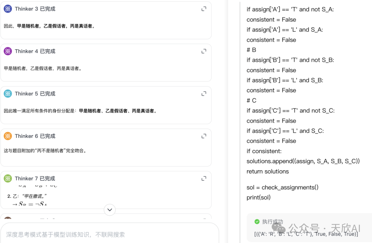Click the deep thinking mode input field
The width and height of the screenshot is (372, 243).
[109, 233]
